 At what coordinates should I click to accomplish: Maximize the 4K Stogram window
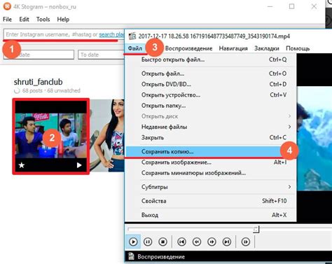[291, 6]
